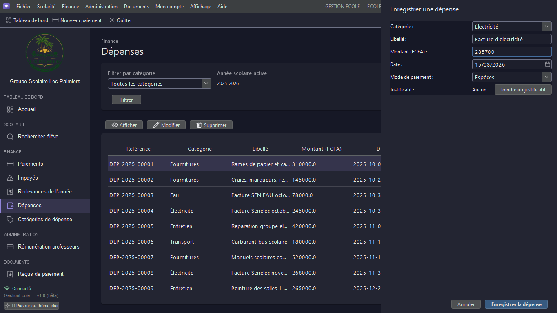Open Catégories de dépense
557x313 pixels.
(x=45, y=219)
